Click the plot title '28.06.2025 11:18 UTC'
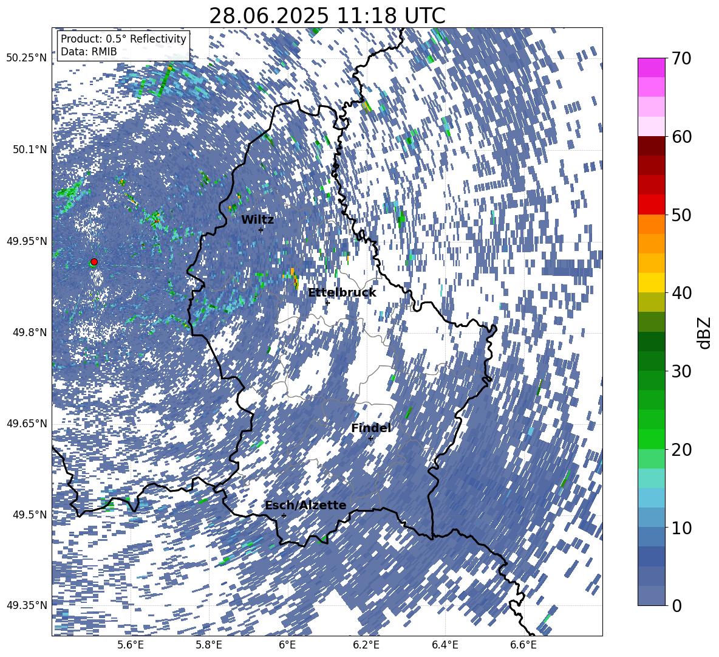Screen dimensions: 719x657 tap(327, 16)
